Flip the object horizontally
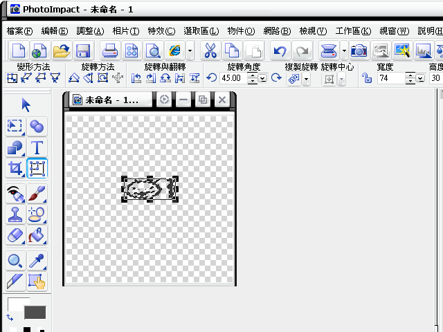 180,78
